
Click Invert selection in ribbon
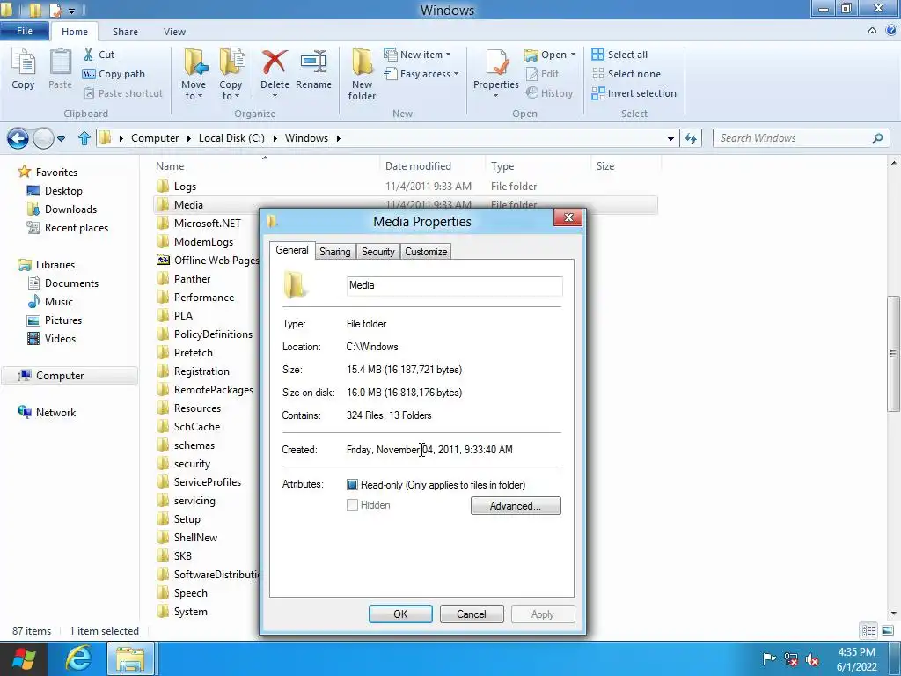pos(634,93)
